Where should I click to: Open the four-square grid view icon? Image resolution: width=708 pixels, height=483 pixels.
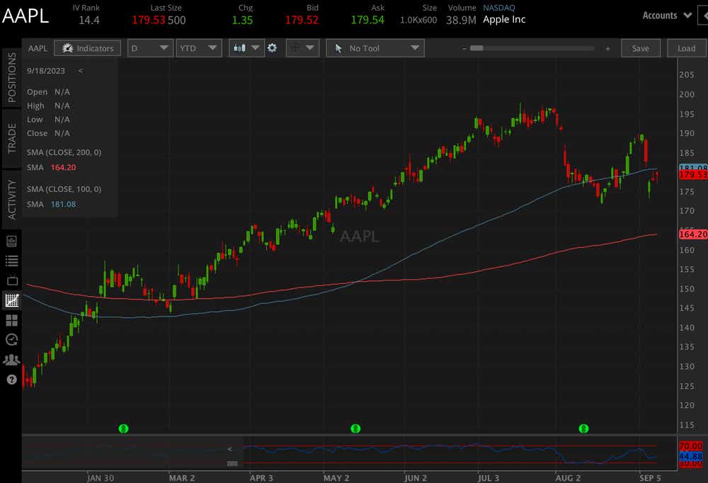pos(12,320)
